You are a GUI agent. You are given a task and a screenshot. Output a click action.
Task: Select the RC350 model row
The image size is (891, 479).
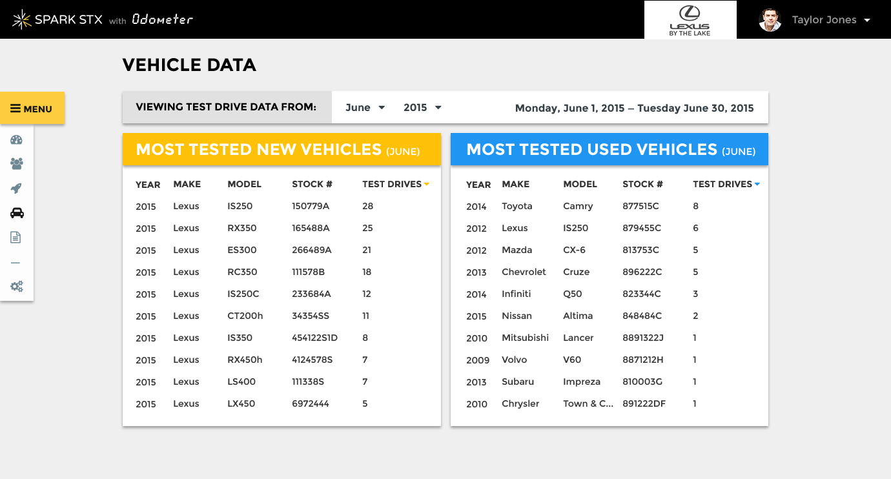(243, 272)
